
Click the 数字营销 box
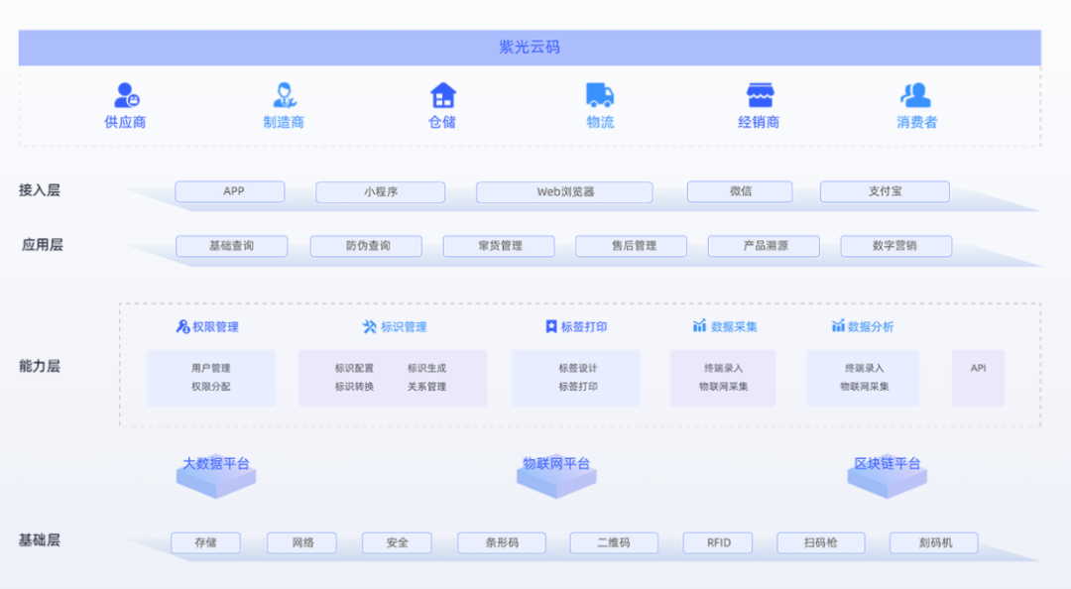pyautogui.click(x=896, y=246)
